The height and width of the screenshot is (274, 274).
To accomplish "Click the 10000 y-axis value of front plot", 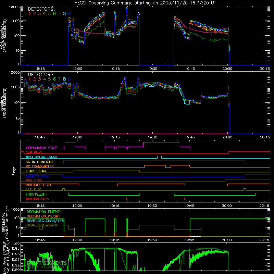I will point(14,7).
